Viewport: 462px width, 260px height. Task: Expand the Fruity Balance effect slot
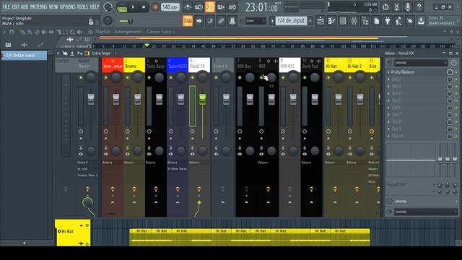pos(388,72)
